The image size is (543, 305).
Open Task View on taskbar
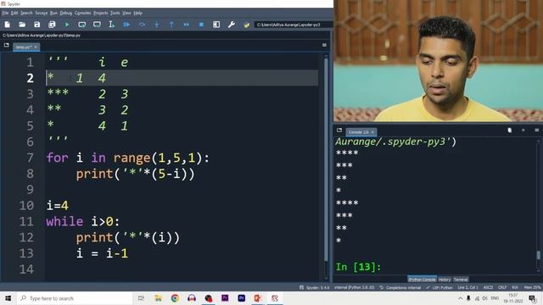[x=141, y=298]
